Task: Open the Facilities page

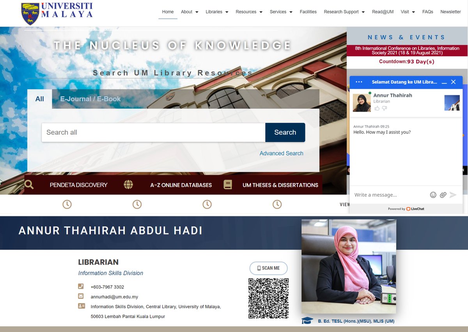Action: [x=308, y=12]
